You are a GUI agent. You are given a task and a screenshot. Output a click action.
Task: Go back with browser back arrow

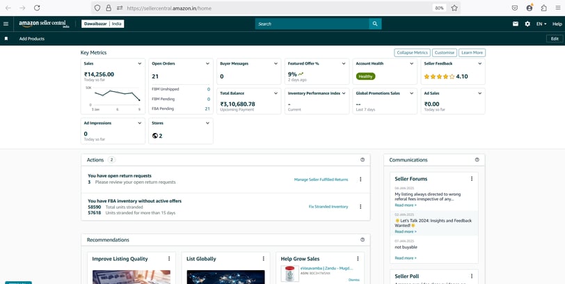(8, 8)
